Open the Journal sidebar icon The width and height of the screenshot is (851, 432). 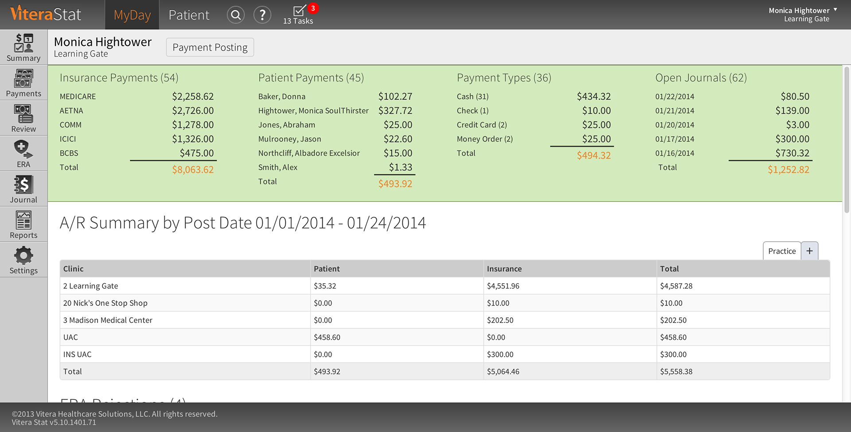point(23,189)
